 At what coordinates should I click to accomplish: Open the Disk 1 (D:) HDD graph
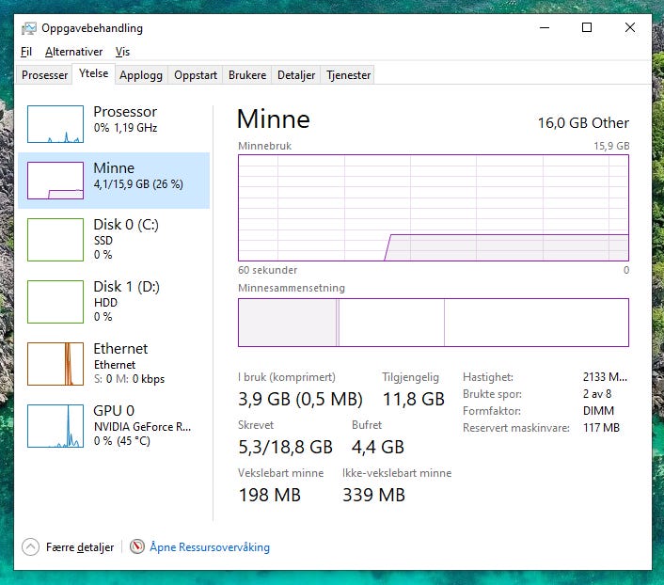click(x=55, y=302)
